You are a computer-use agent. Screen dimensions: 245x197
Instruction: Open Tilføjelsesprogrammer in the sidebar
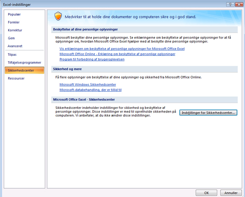pos(24,63)
